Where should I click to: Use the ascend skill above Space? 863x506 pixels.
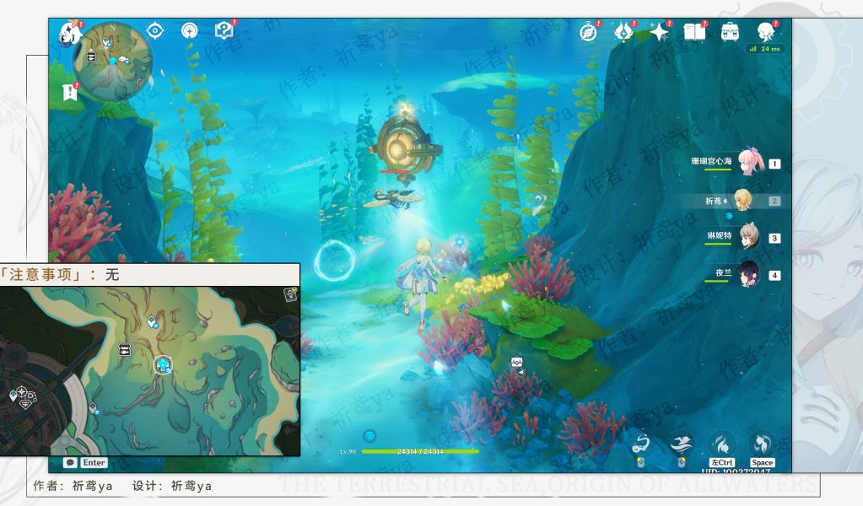763,444
